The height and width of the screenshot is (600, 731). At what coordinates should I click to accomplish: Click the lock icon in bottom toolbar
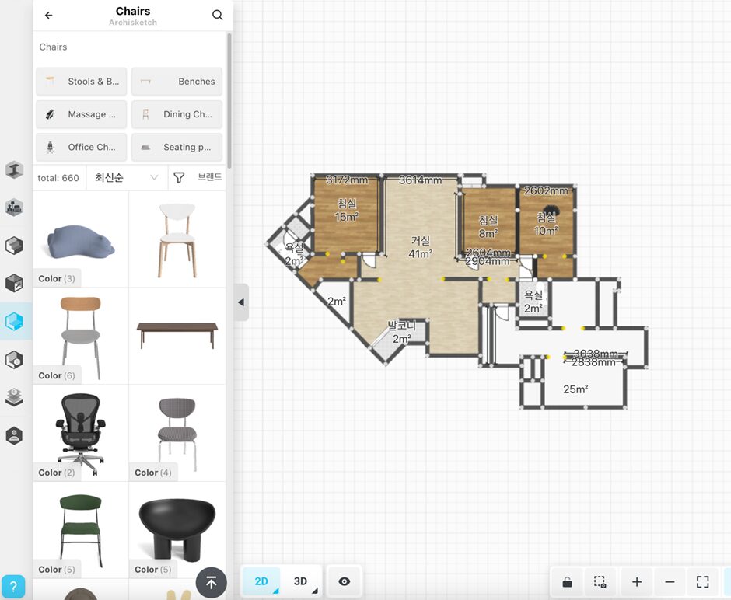click(x=568, y=582)
